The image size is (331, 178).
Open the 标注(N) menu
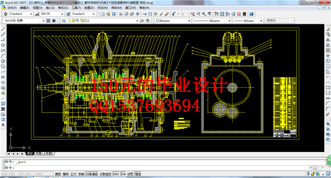[102, 8]
